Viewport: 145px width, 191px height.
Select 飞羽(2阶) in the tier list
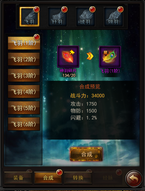[x=24, y=59]
